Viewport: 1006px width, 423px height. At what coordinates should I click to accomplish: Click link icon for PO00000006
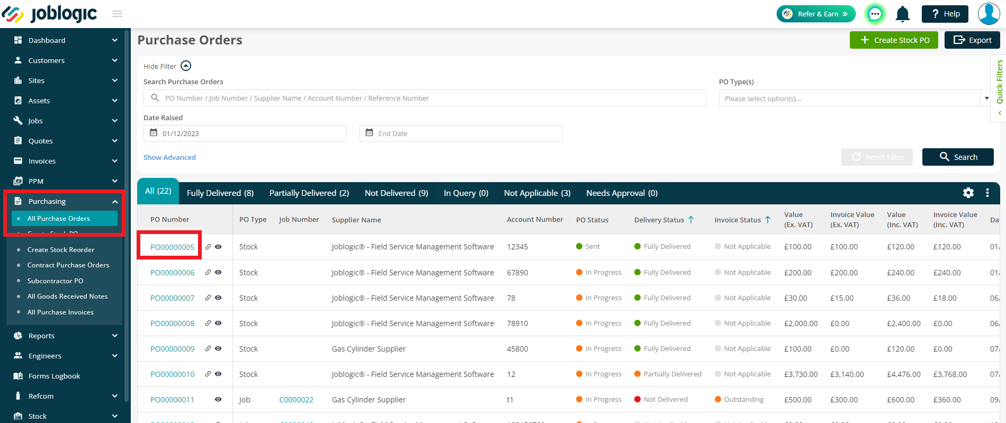[208, 272]
